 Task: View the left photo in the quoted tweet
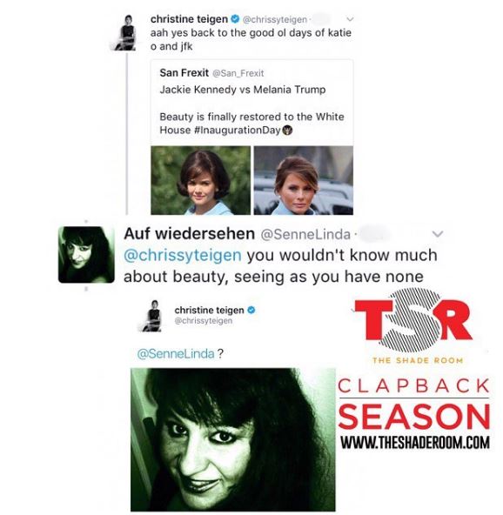click(x=200, y=180)
